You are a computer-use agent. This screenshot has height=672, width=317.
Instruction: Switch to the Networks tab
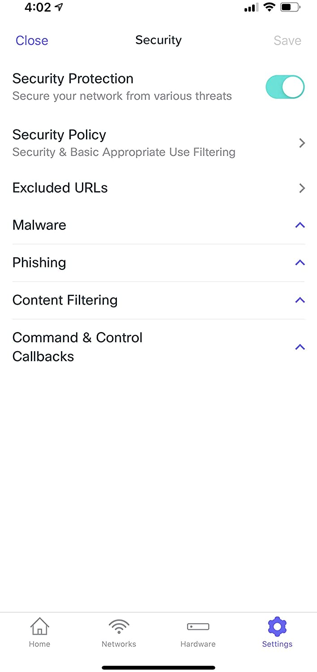(119, 632)
